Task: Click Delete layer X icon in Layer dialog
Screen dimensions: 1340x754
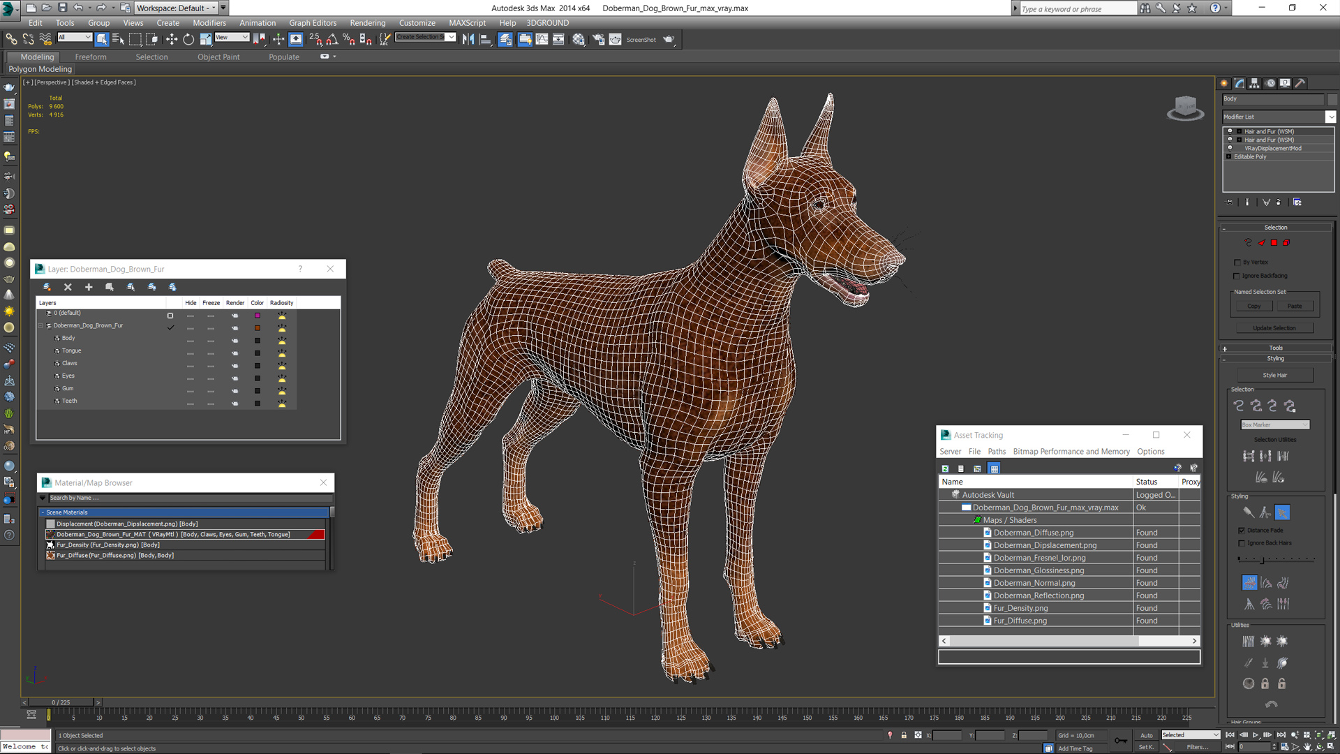Action: (x=68, y=287)
